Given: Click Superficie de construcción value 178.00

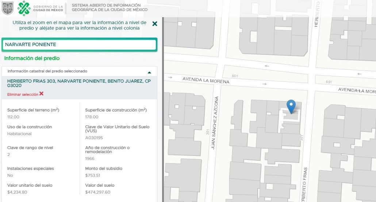Looking at the screenshot, I should coord(92,117).
